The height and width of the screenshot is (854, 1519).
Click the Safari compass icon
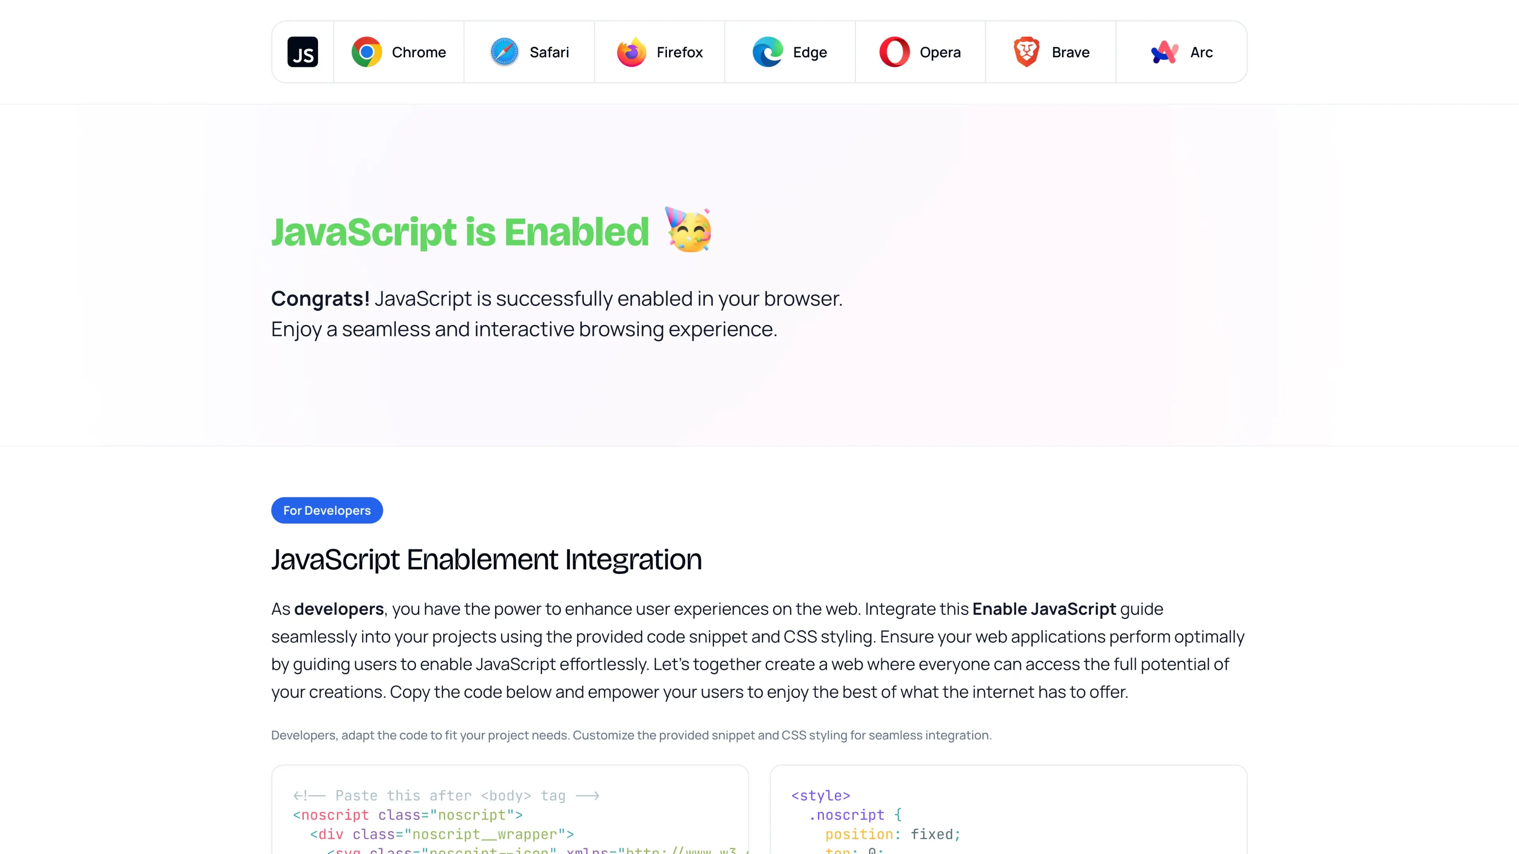[x=504, y=52]
